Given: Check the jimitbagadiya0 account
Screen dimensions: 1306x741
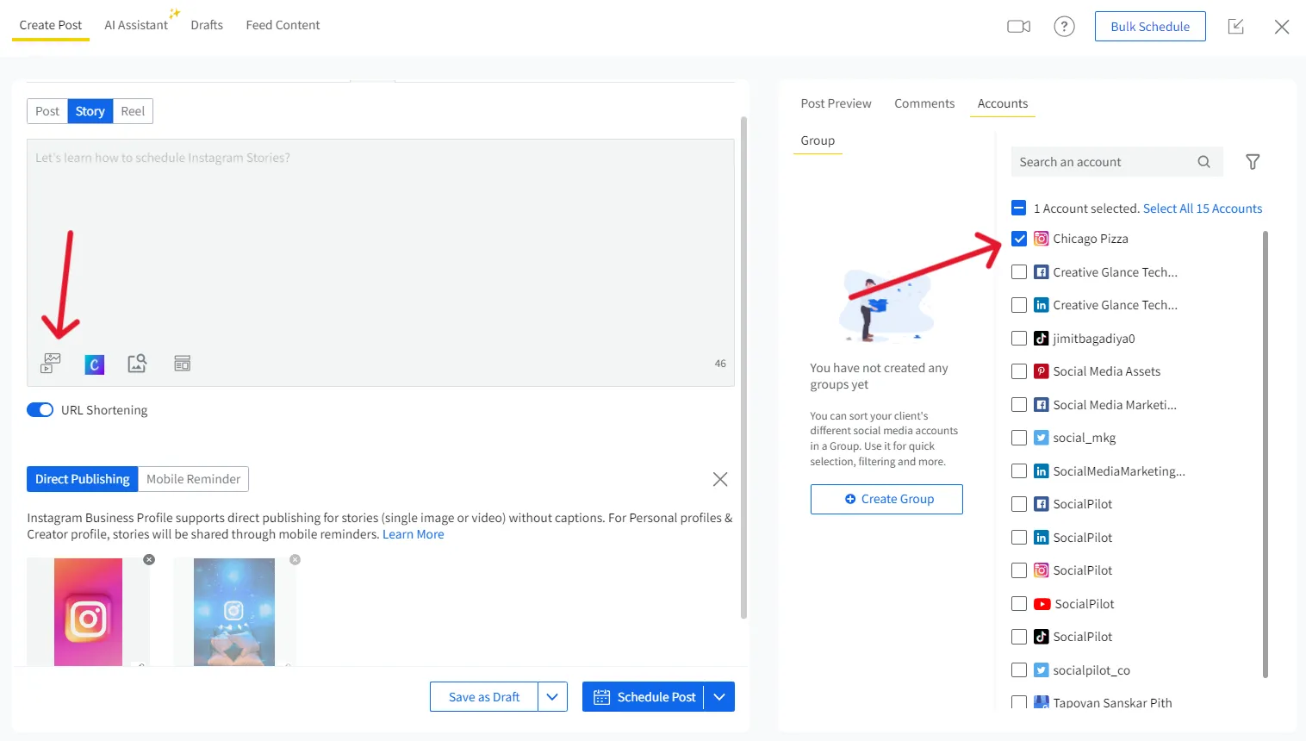Looking at the screenshot, I should click(1019, 339).
